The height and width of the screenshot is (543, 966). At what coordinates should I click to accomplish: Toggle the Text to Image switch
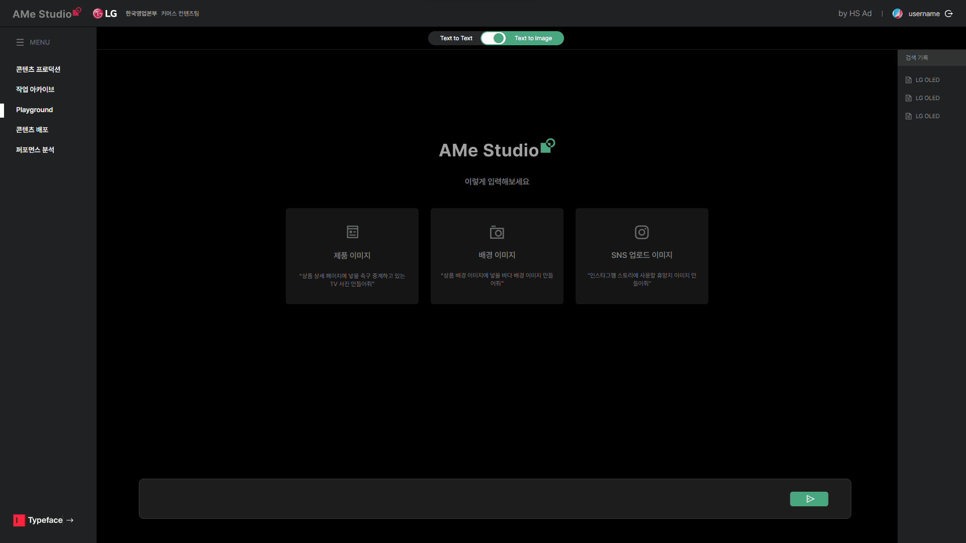pos(493,38)
